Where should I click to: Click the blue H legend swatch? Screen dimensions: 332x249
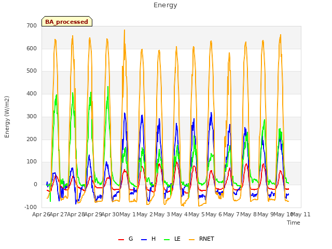pos(144,240)
